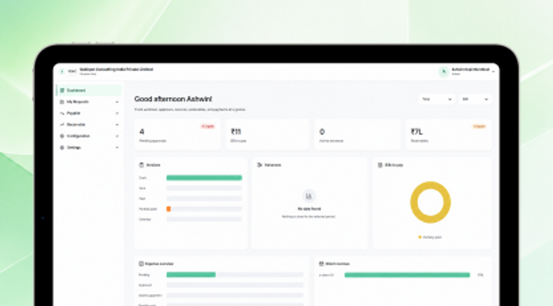Expand the Settings chevron
553x306 pixels.
point(117,148)
